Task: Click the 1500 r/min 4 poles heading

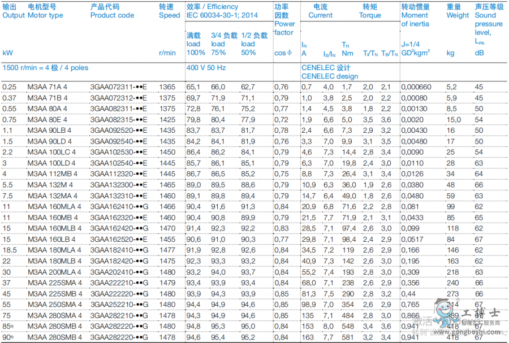Action: (x=45, y=68)
